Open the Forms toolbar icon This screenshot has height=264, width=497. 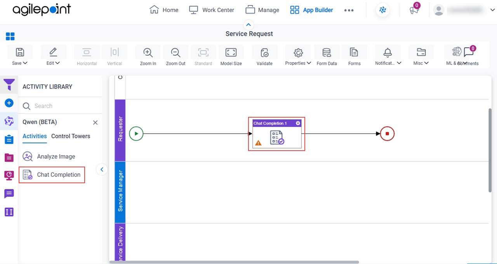(x=354, y=52)
